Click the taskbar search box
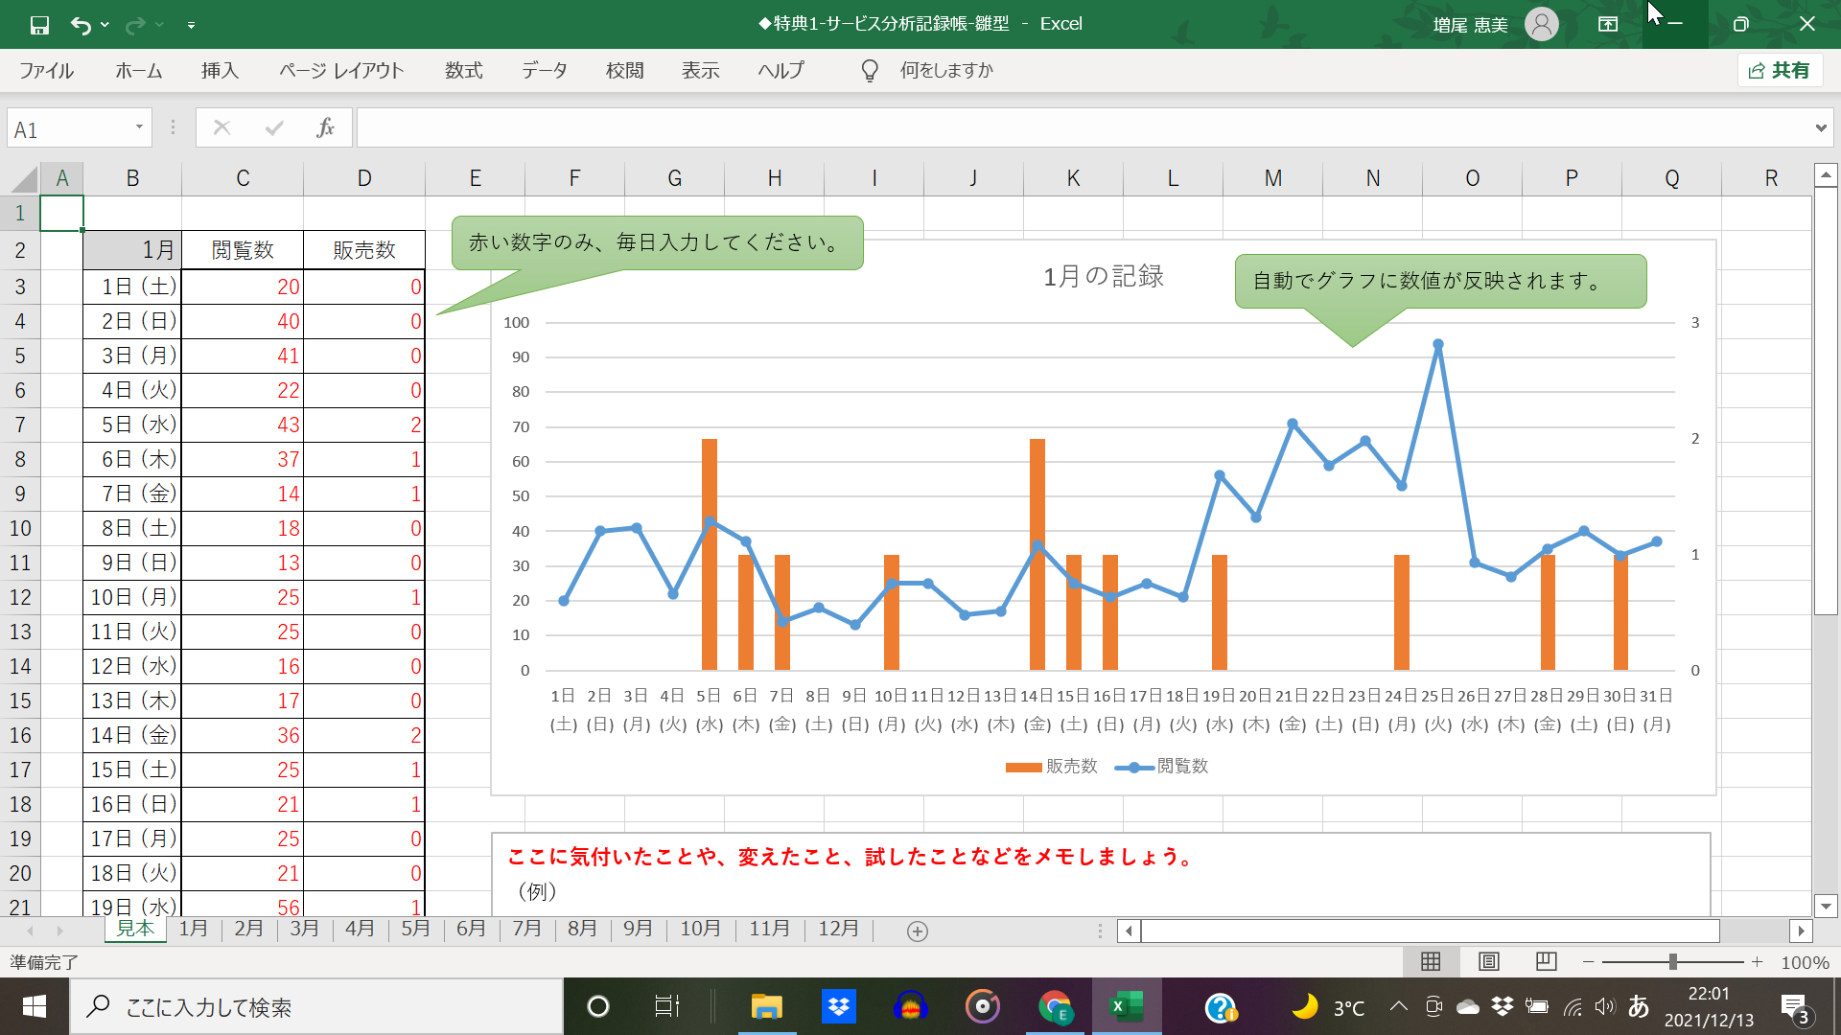This screenshot has height=1035, width=1841. click(316, 1007)
